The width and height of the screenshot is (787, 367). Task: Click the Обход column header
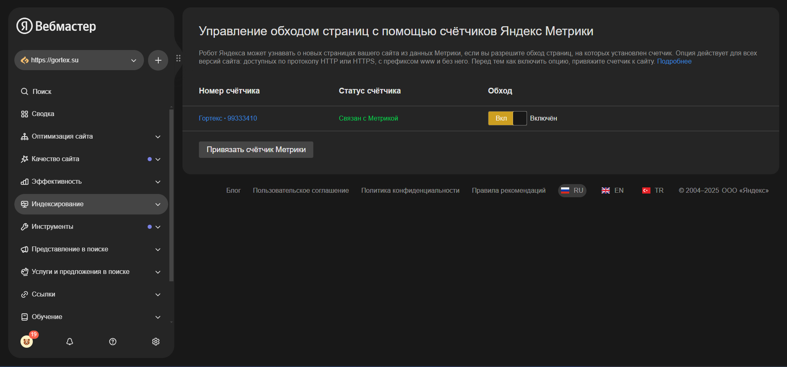[x=500, y=91]
